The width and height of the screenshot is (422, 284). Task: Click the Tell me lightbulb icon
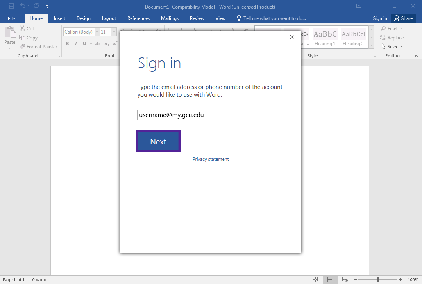(x=239, y=18)
